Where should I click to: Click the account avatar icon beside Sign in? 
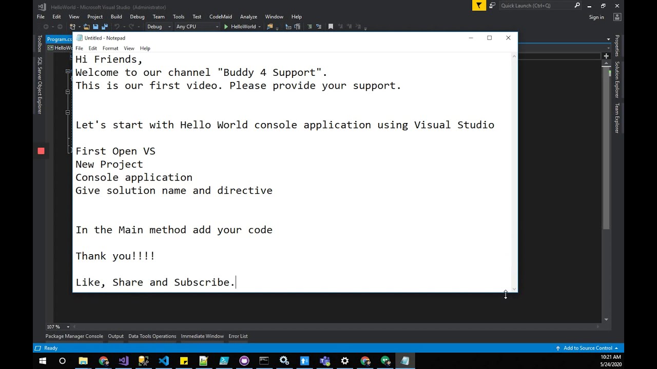pyautogui.click(x=617, y=17)
